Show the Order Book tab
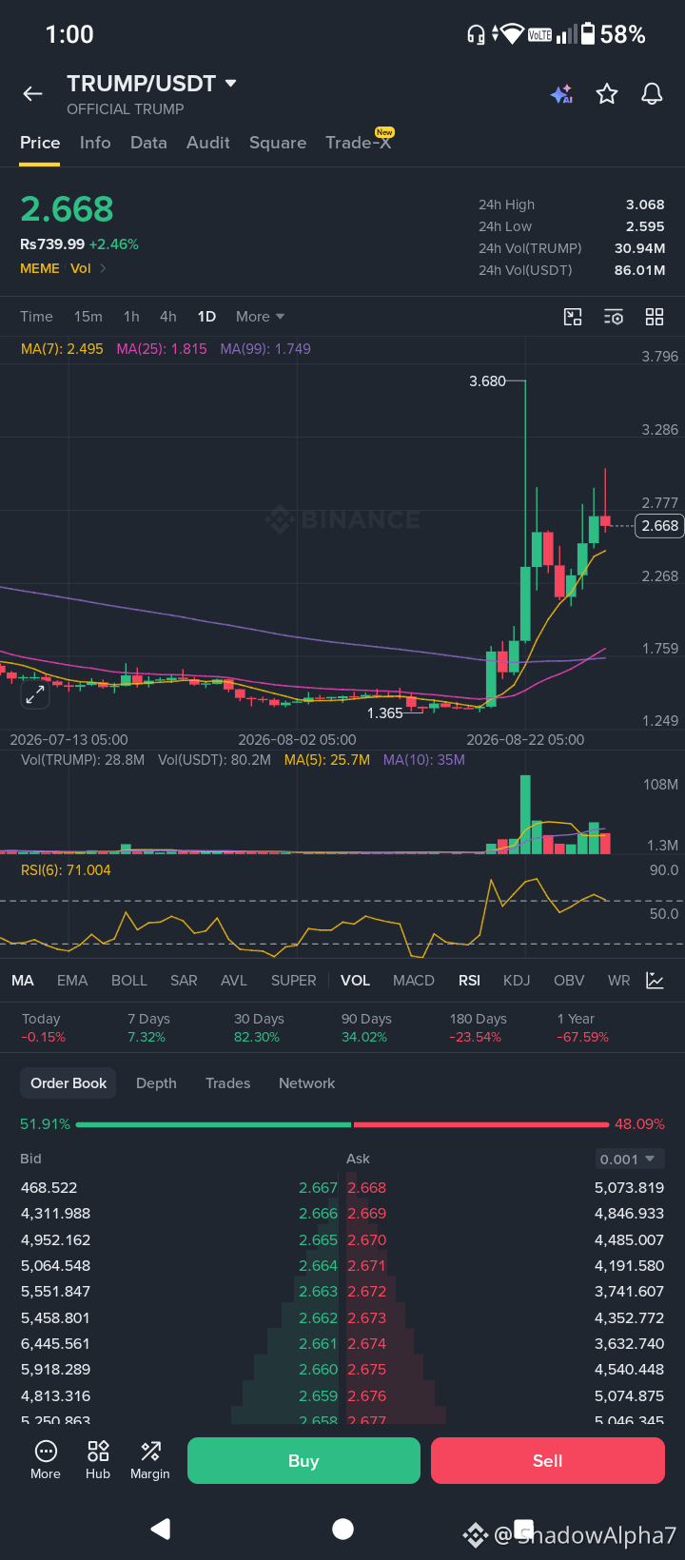The height and width of the screenshot is (1560, 685). click(68, 1083)
